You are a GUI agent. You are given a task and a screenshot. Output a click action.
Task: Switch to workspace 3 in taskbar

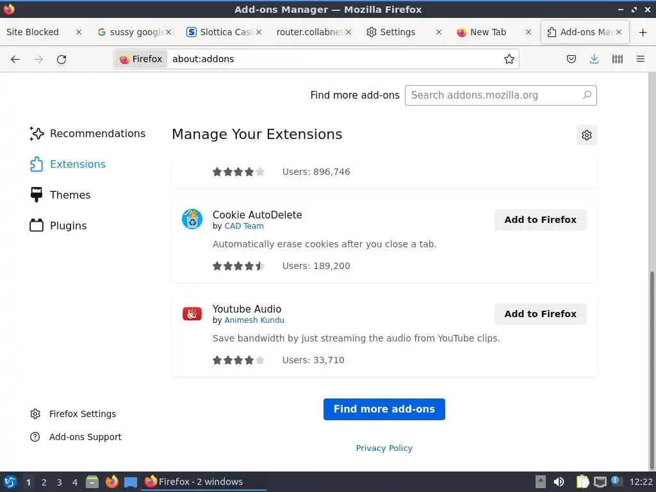click(x=60, y=482)
